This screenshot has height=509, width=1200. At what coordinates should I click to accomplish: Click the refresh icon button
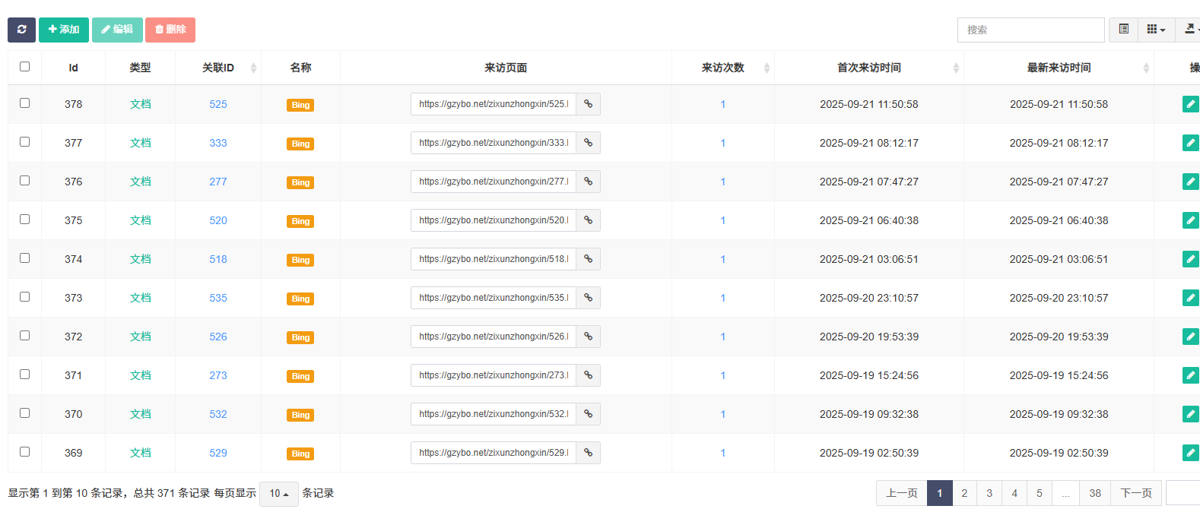[21, 30]
